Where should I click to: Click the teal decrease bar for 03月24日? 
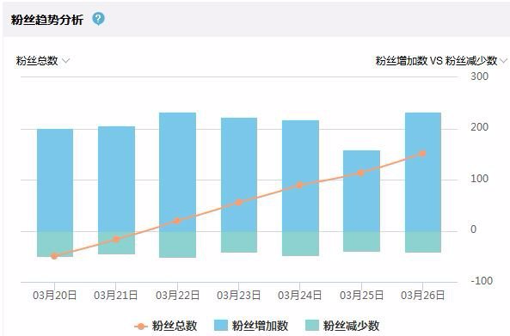[x=300, y=244]
